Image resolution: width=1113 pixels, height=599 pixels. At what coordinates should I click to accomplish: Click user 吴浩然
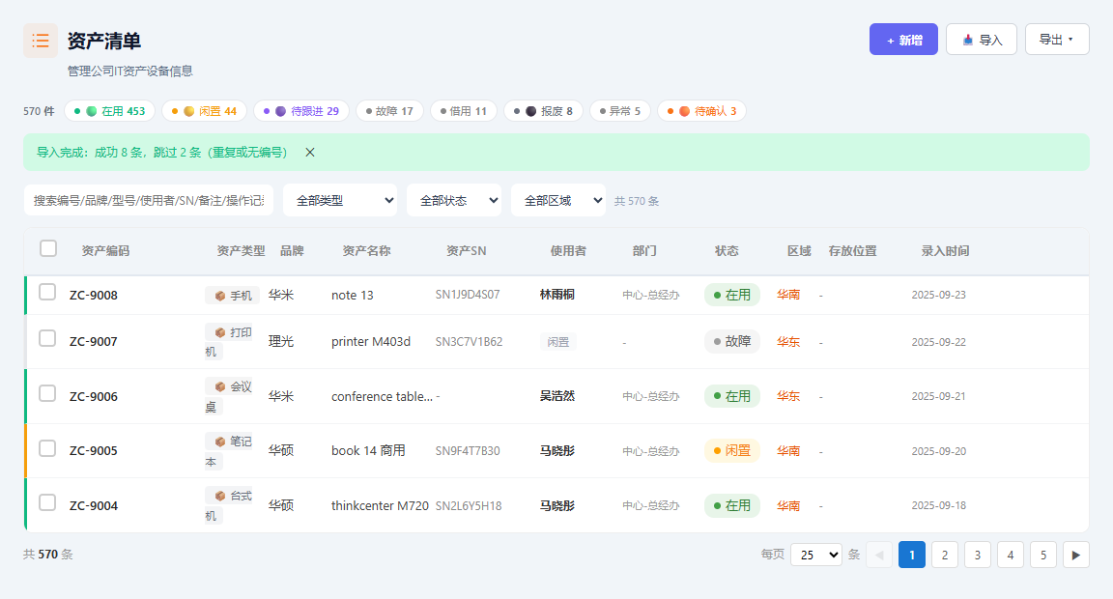point(557,396)
